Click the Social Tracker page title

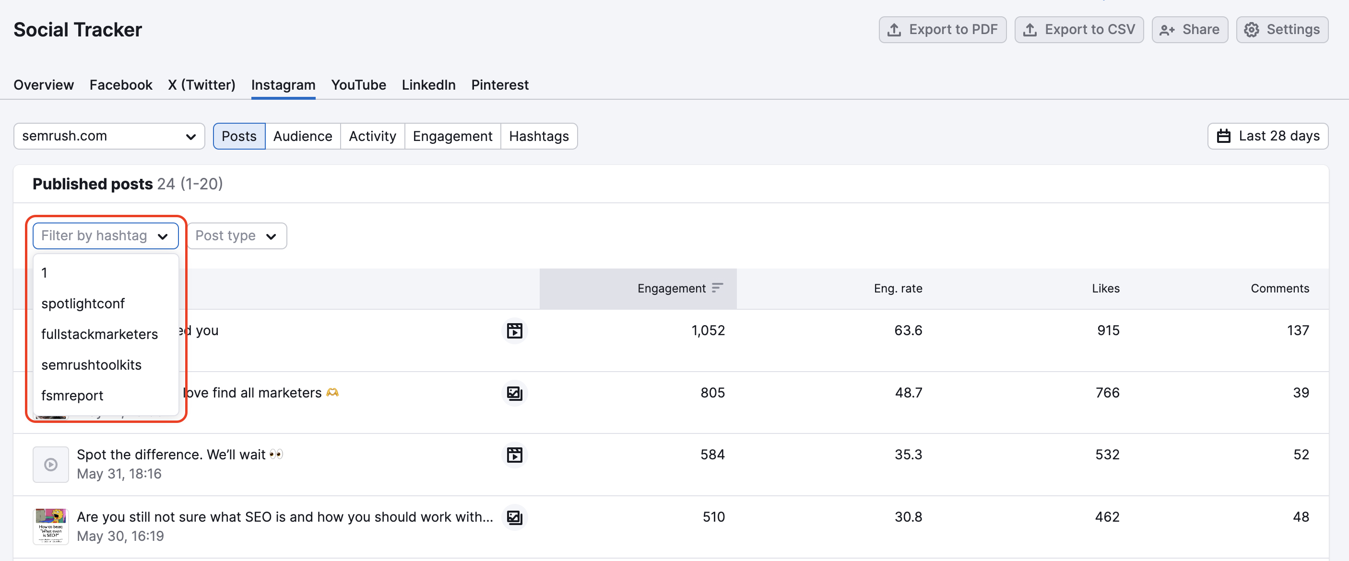[x=78, y=30]
